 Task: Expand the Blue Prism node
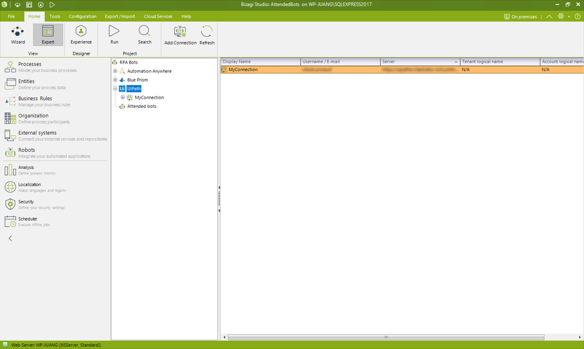click(x=115, y=80)
